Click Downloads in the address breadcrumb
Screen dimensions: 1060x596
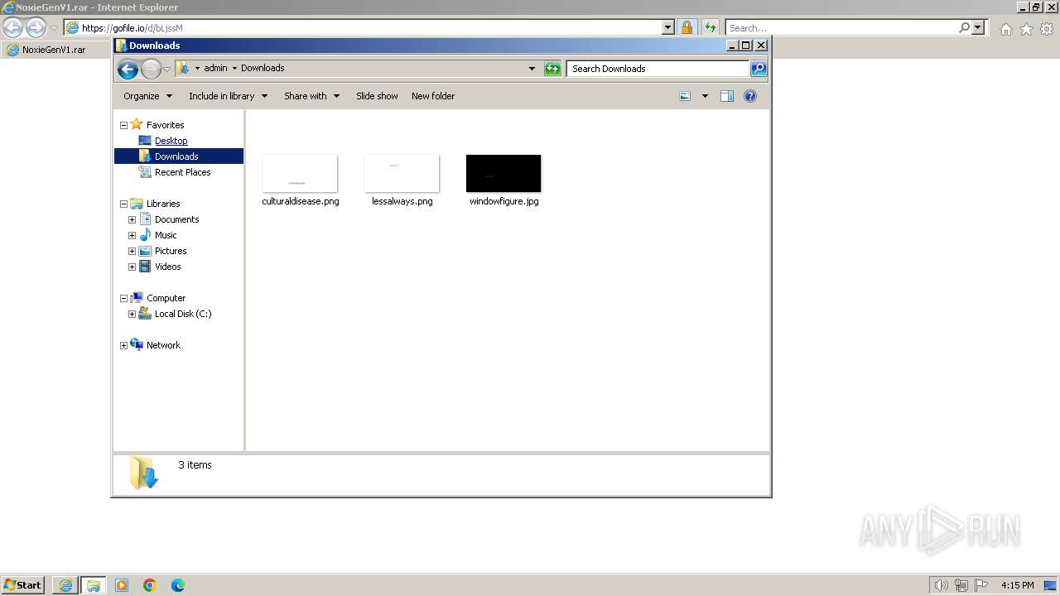(263, 69)
